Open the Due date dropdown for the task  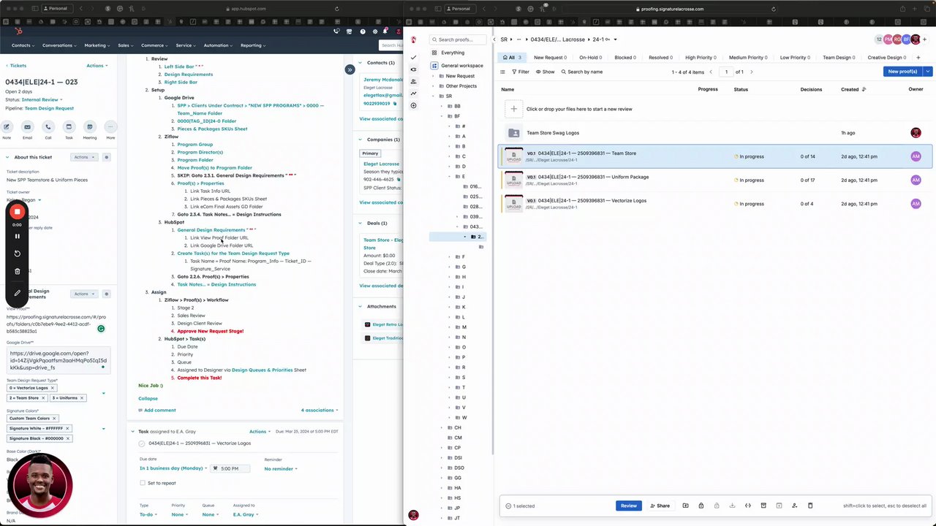click(x=173, y=468)
